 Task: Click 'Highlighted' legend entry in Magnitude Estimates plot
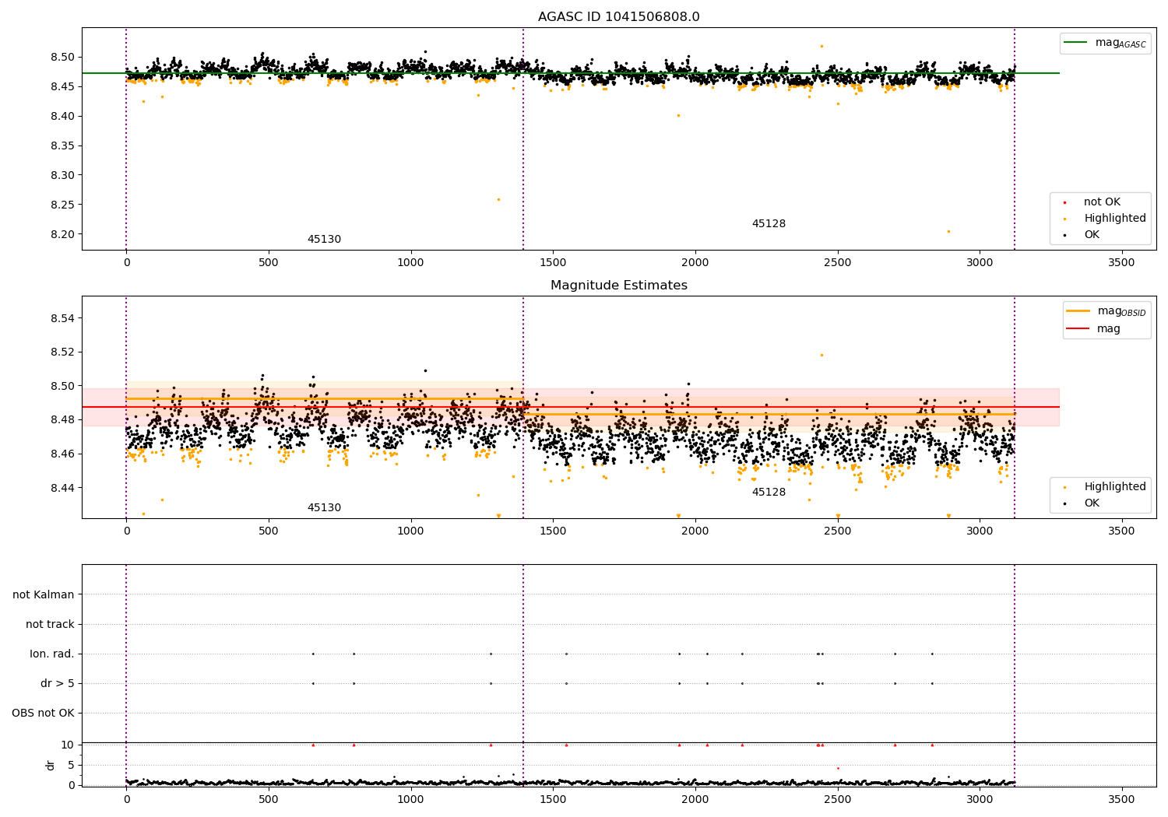click(x=1114, y=487)
